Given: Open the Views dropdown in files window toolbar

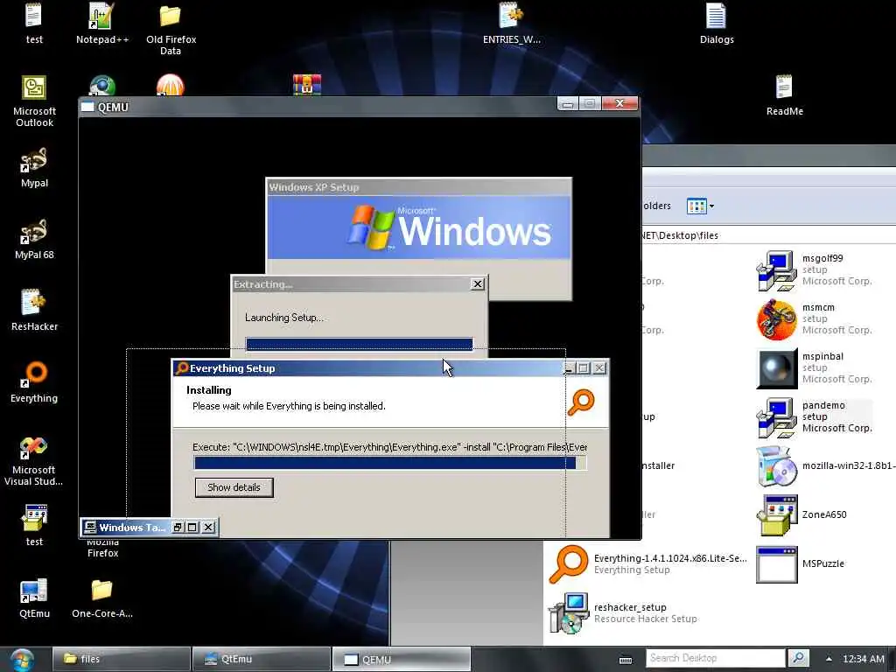Looking at the screenshot, I should tap(711, 206).
